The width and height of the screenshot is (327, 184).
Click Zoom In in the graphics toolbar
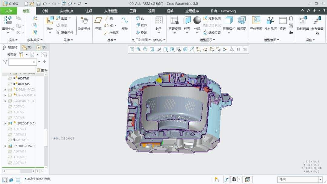(139, 49)
